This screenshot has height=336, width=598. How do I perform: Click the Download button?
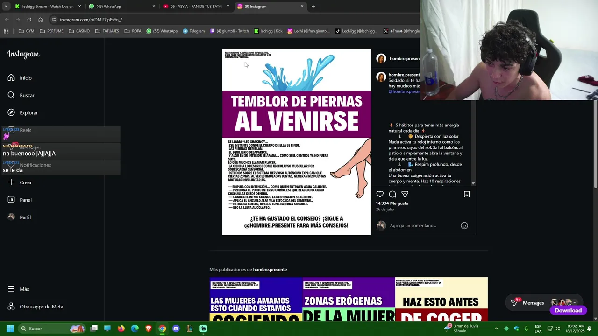point(568,310)
